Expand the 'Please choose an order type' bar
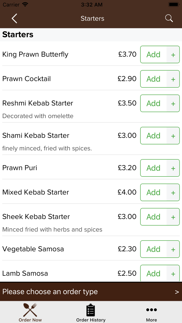The height and width of the screenshot is (323, 182). tap(91, 292)
